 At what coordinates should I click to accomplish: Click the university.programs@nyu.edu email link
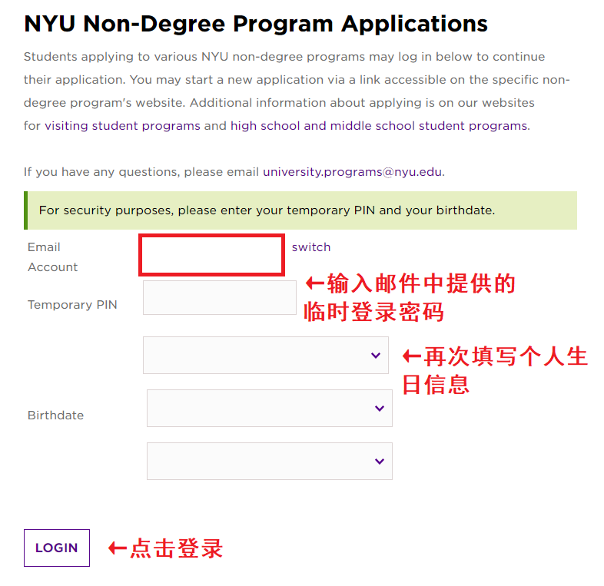click(353, 172)
